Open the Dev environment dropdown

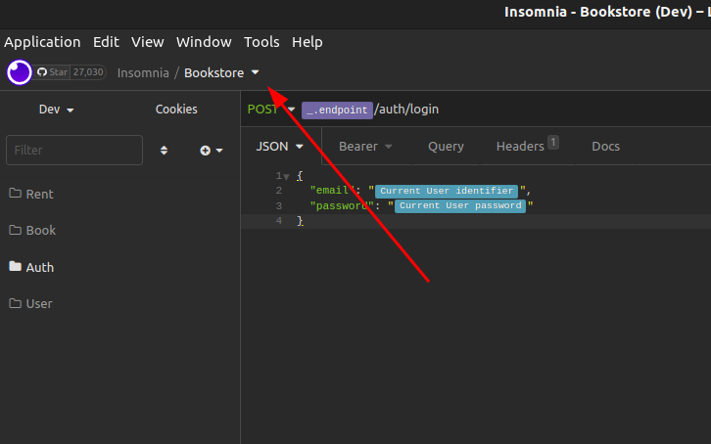[x=56, y=110]
